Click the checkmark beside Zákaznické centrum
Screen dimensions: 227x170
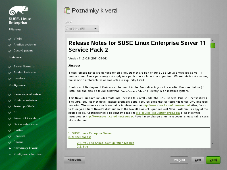pos(10,119)
